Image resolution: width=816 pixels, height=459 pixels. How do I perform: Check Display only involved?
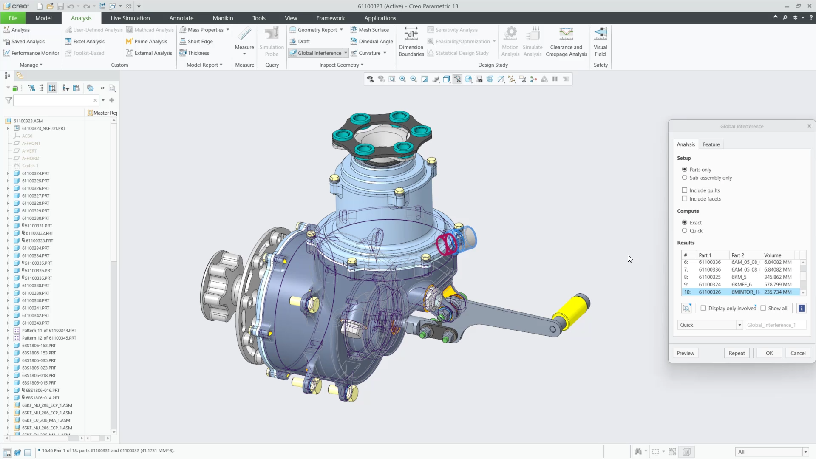pos(703,308)
